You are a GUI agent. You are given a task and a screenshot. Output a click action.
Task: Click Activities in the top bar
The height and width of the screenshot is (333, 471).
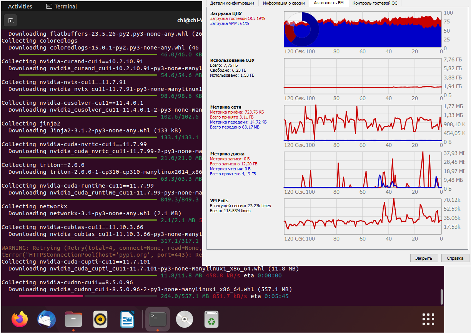pos(20,7)
